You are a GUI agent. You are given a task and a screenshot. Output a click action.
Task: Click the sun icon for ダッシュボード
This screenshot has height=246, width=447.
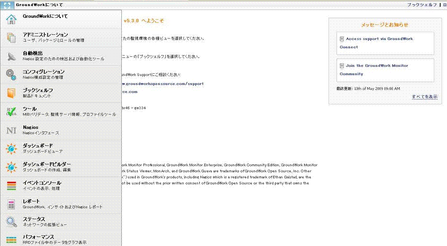(x=11, y=149)
